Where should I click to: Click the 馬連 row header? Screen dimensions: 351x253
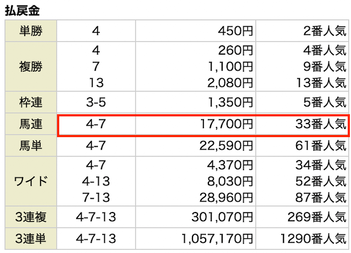coord(31,126)
